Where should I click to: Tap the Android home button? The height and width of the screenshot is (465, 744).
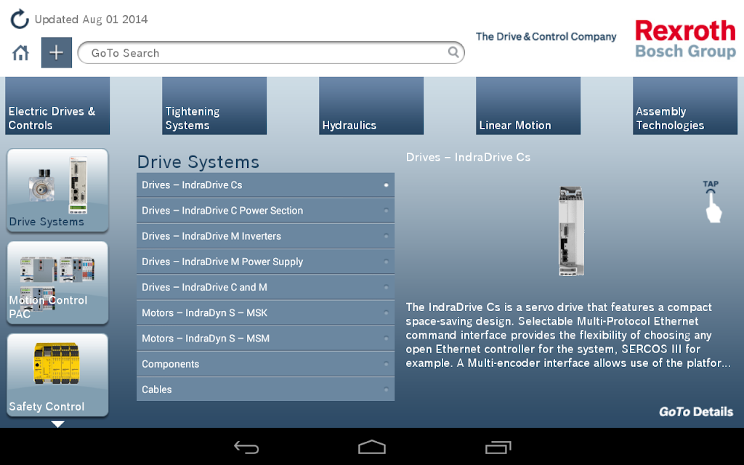372,447
